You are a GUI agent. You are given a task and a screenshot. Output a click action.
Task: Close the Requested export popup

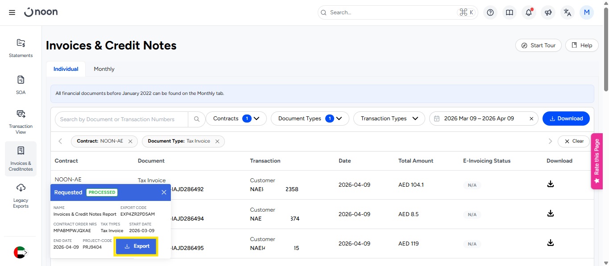coord(164,192)
